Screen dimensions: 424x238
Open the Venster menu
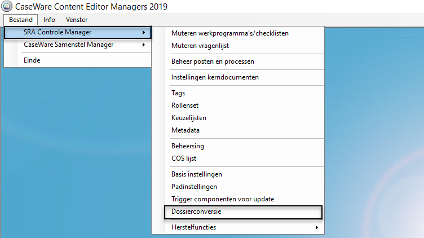click(77, 20)
